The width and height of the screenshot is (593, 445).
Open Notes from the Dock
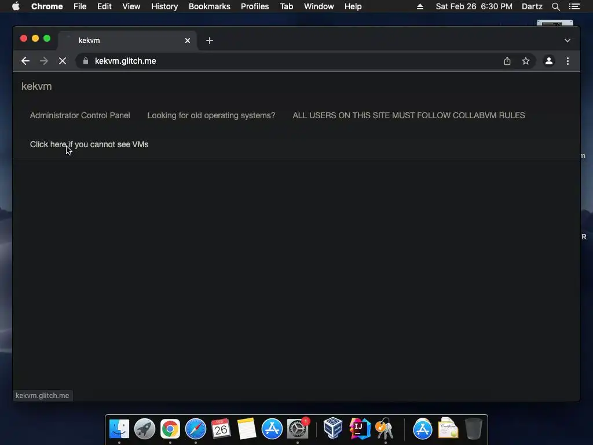point(247,429)
